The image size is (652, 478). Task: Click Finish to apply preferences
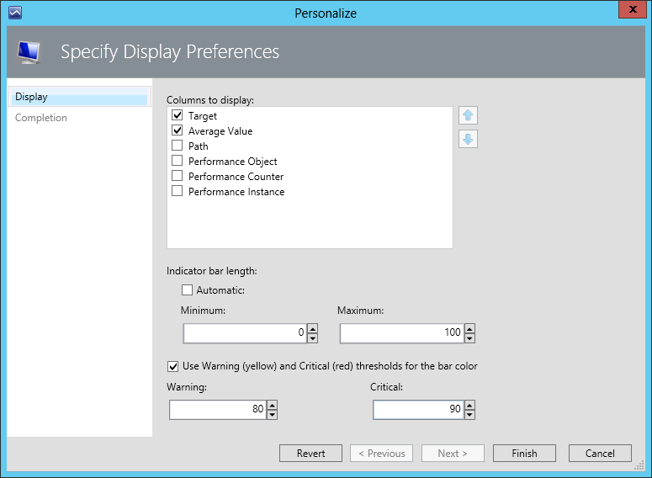tap(524, 453)
